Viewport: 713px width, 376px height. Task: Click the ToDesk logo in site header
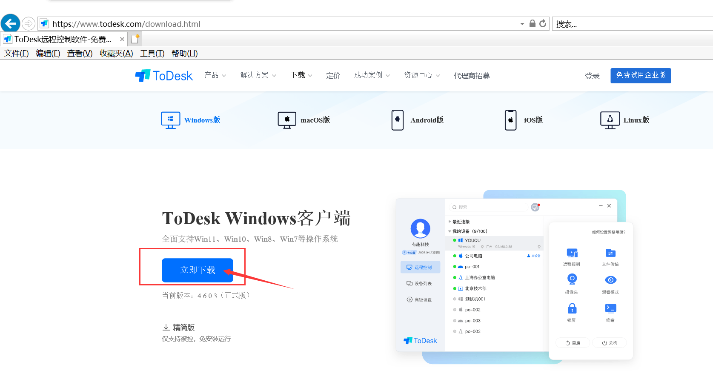164,76
